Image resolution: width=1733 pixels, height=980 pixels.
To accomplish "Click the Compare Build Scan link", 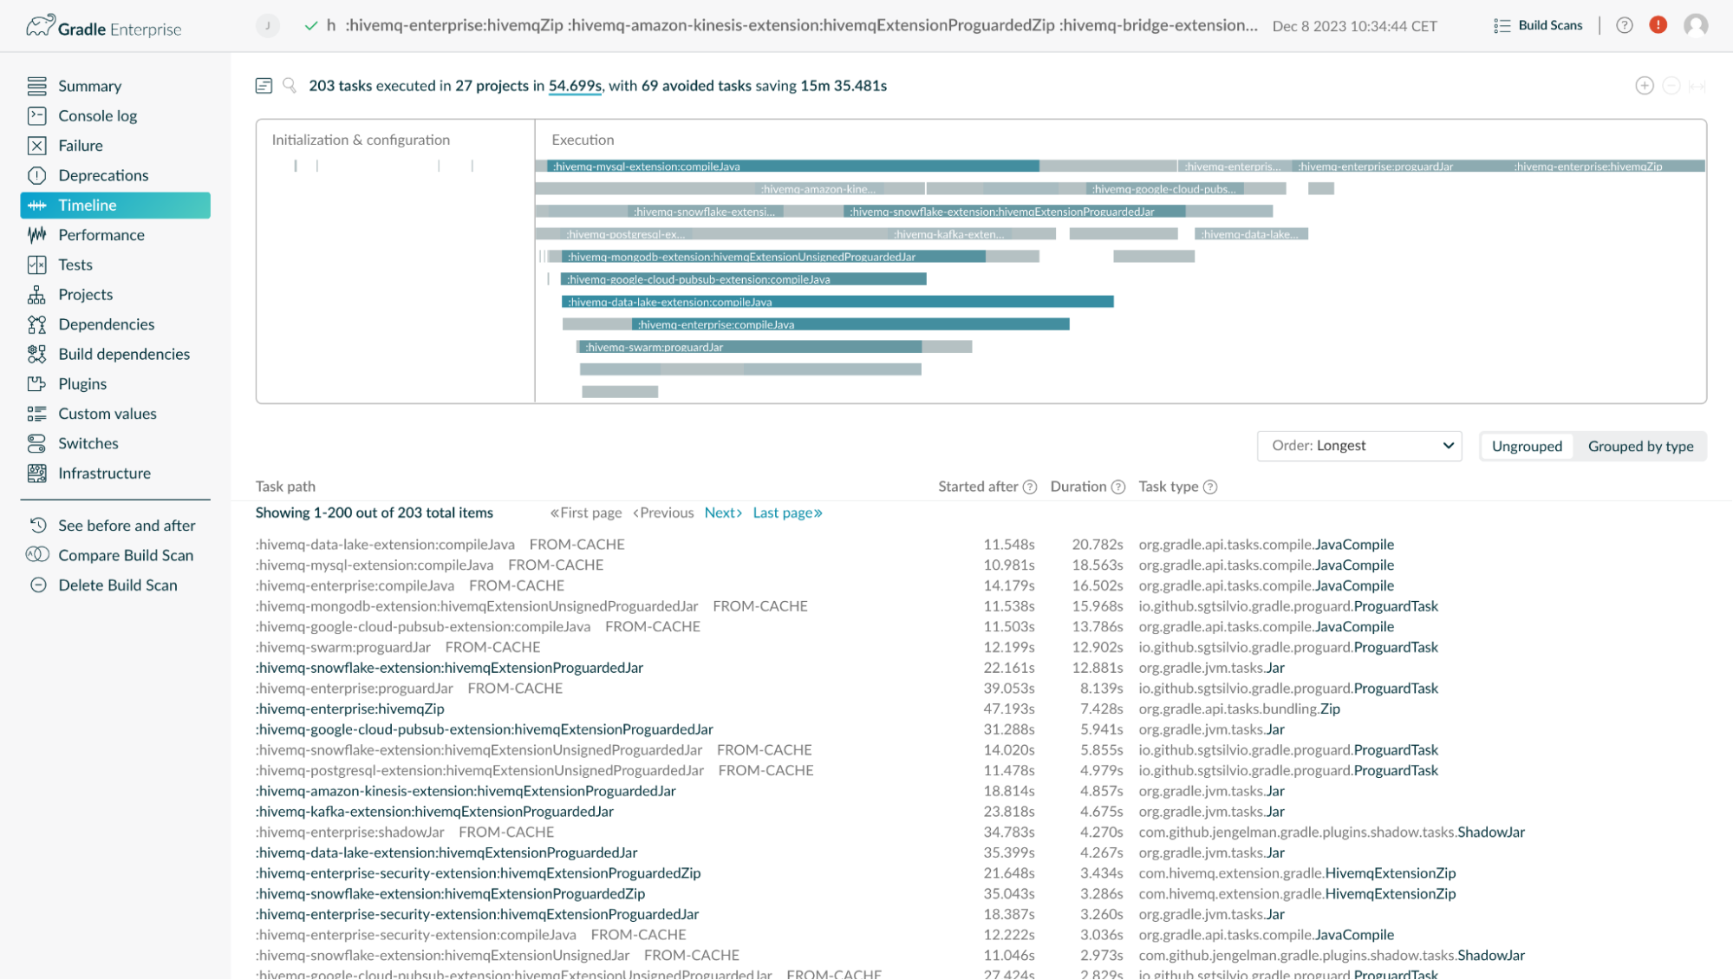I will coord(126,555).
